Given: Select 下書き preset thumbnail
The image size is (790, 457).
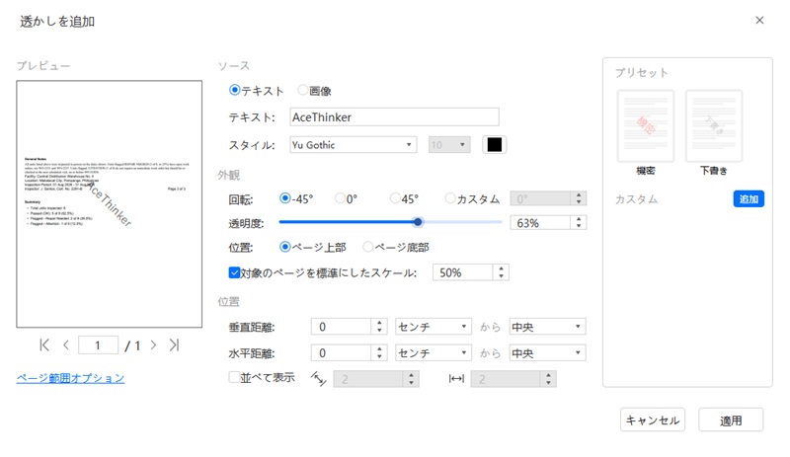Looking at the screenshot, I should [x=713, y=126].
